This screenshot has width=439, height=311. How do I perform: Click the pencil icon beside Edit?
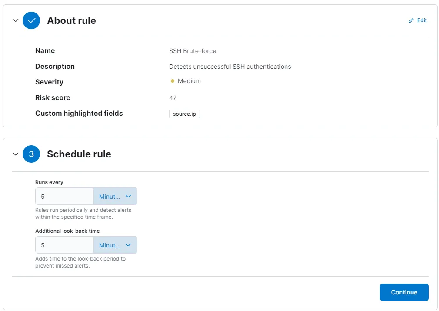(411, 20)
